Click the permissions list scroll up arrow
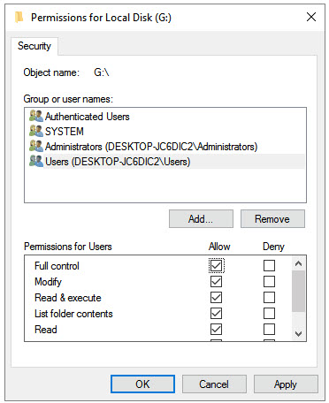 coord(298,263)
